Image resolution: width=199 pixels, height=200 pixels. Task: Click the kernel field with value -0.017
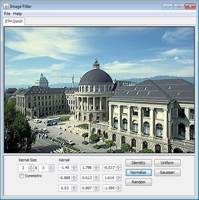pos(109,168)
